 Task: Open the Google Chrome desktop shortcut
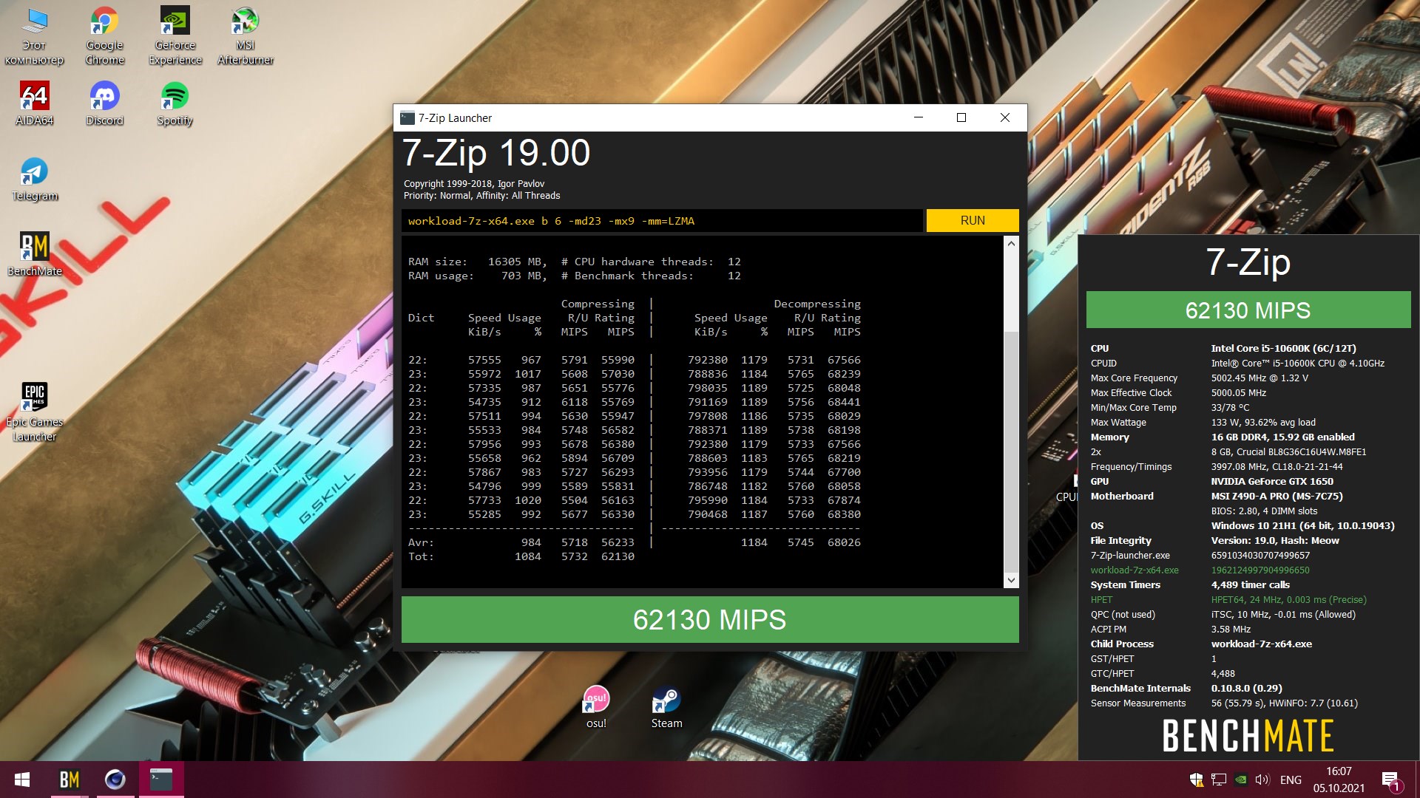pyautogui.click(x=104, y=36)
